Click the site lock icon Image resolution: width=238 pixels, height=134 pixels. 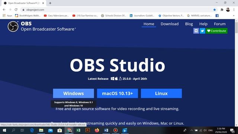coord(23,10)
